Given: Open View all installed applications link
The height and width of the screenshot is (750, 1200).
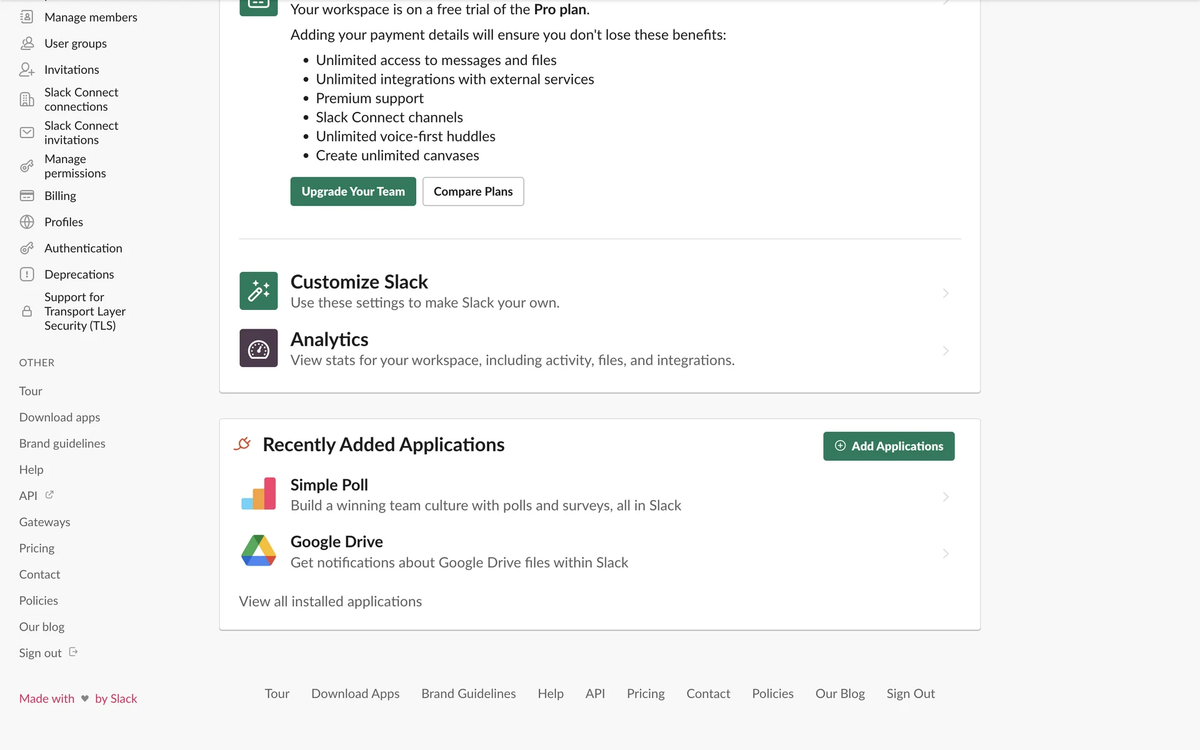Looking at the screenshot, I should [330, 601].
